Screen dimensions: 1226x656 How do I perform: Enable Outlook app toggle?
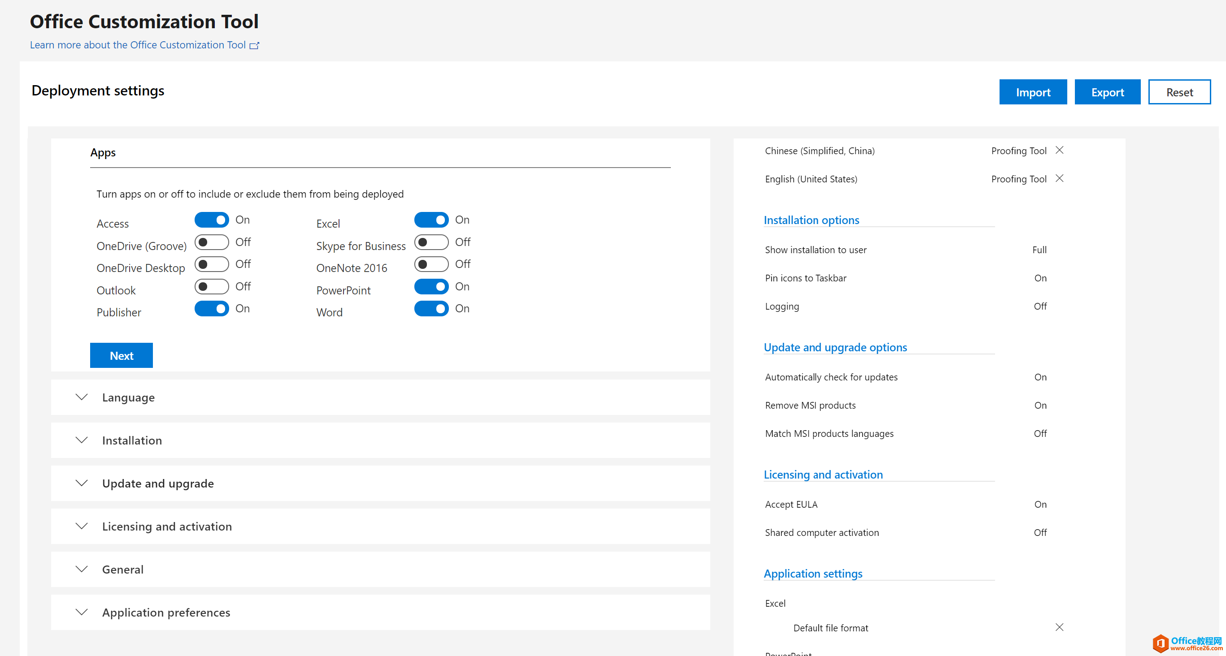pos(211,286)
